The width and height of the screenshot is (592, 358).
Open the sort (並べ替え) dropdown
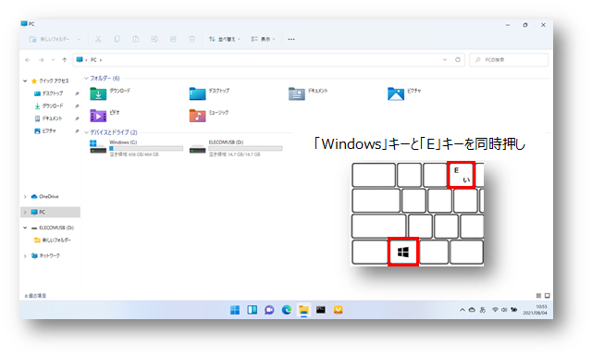click(224, 39)
